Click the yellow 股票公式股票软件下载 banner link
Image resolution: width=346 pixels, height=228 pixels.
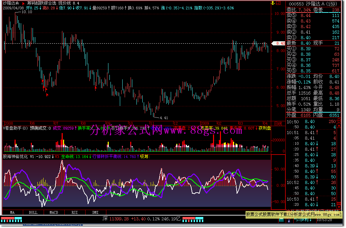coord(293,214)
